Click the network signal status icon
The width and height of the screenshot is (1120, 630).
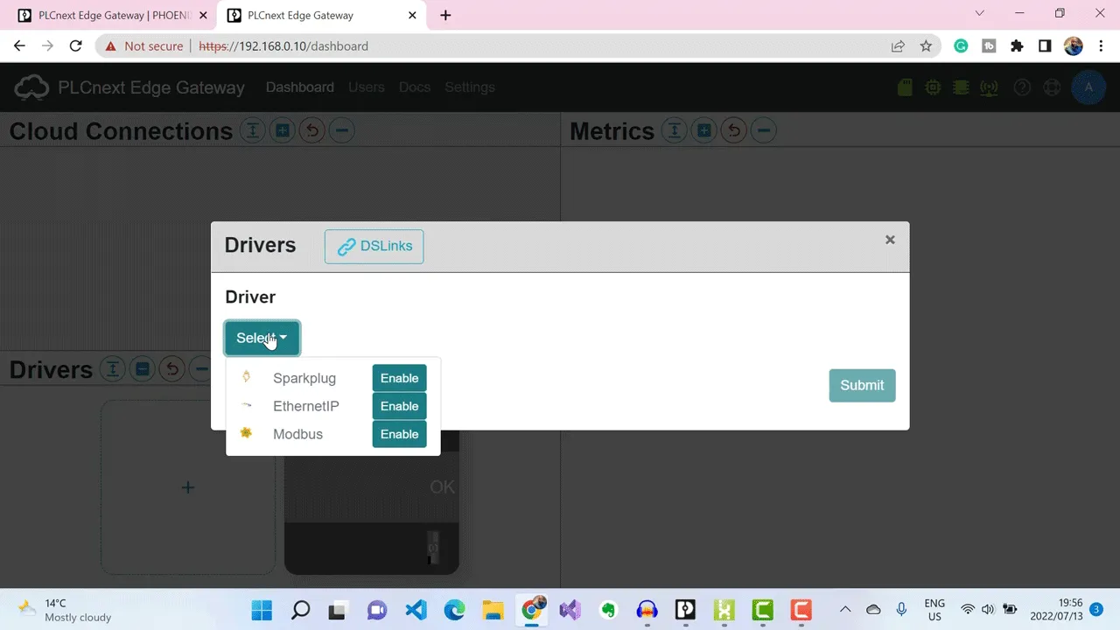point(990,87)
